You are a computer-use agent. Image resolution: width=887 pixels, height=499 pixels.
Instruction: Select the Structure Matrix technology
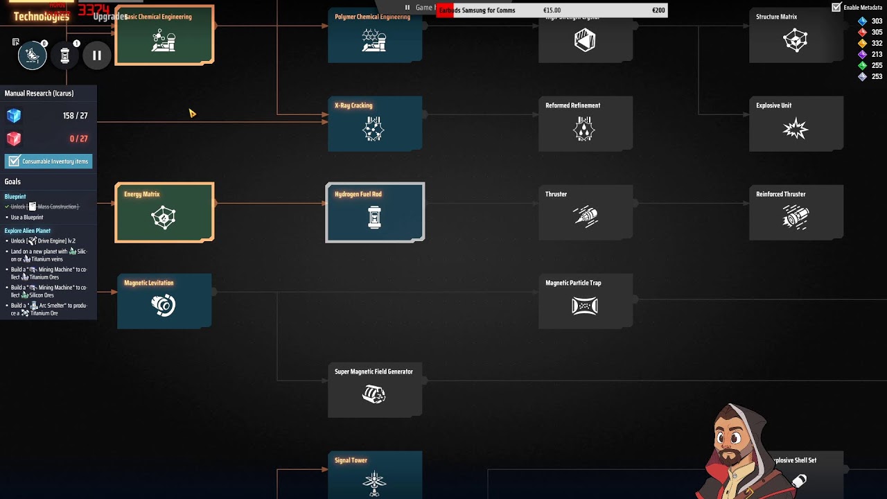[x=796, y=35]
